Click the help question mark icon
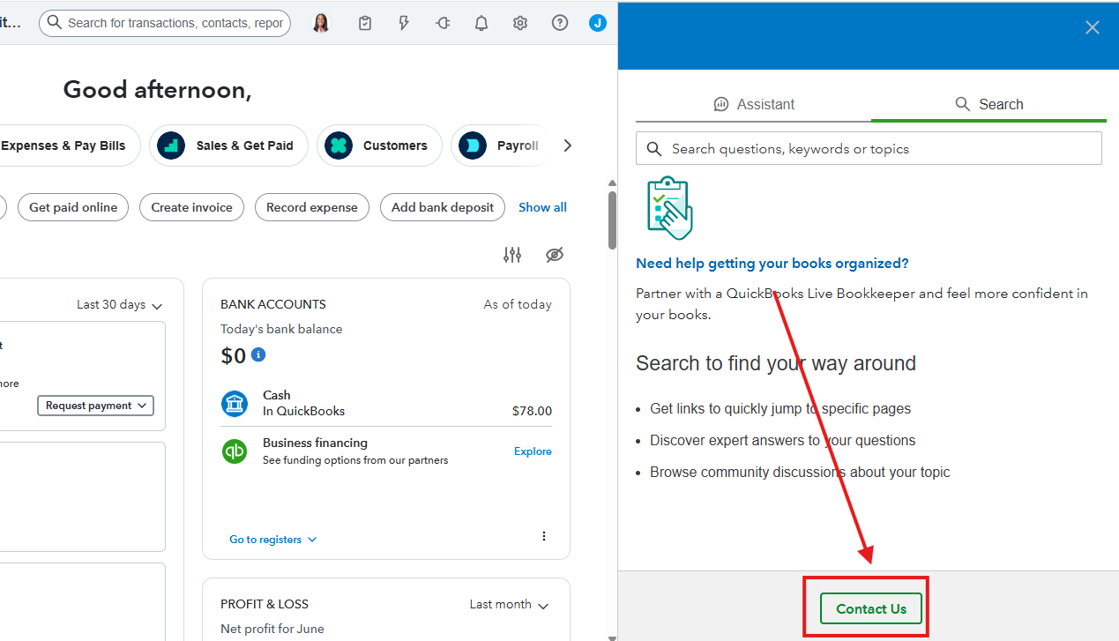 click(x=560, y=23)
